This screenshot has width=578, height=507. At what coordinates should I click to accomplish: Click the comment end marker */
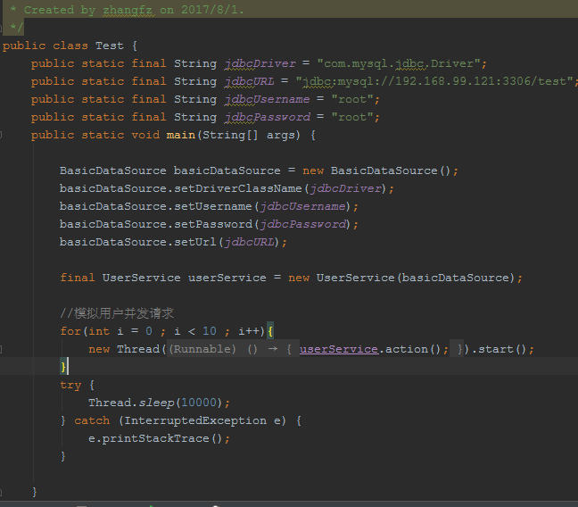[17, 28]
